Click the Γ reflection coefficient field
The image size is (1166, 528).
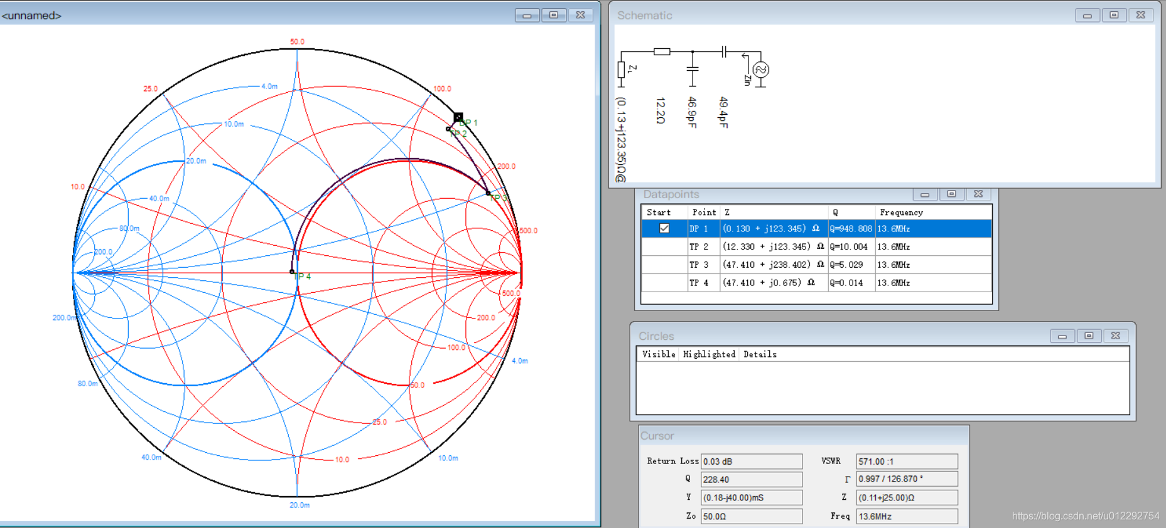907,480
